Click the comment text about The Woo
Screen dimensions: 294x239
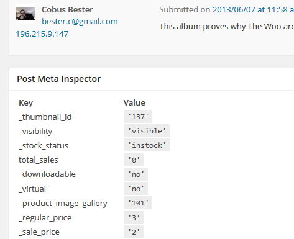click(x=226, y=27)
